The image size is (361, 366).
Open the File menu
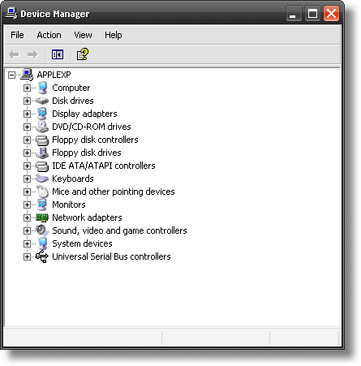pyautogui.click(x=17, y=35)
